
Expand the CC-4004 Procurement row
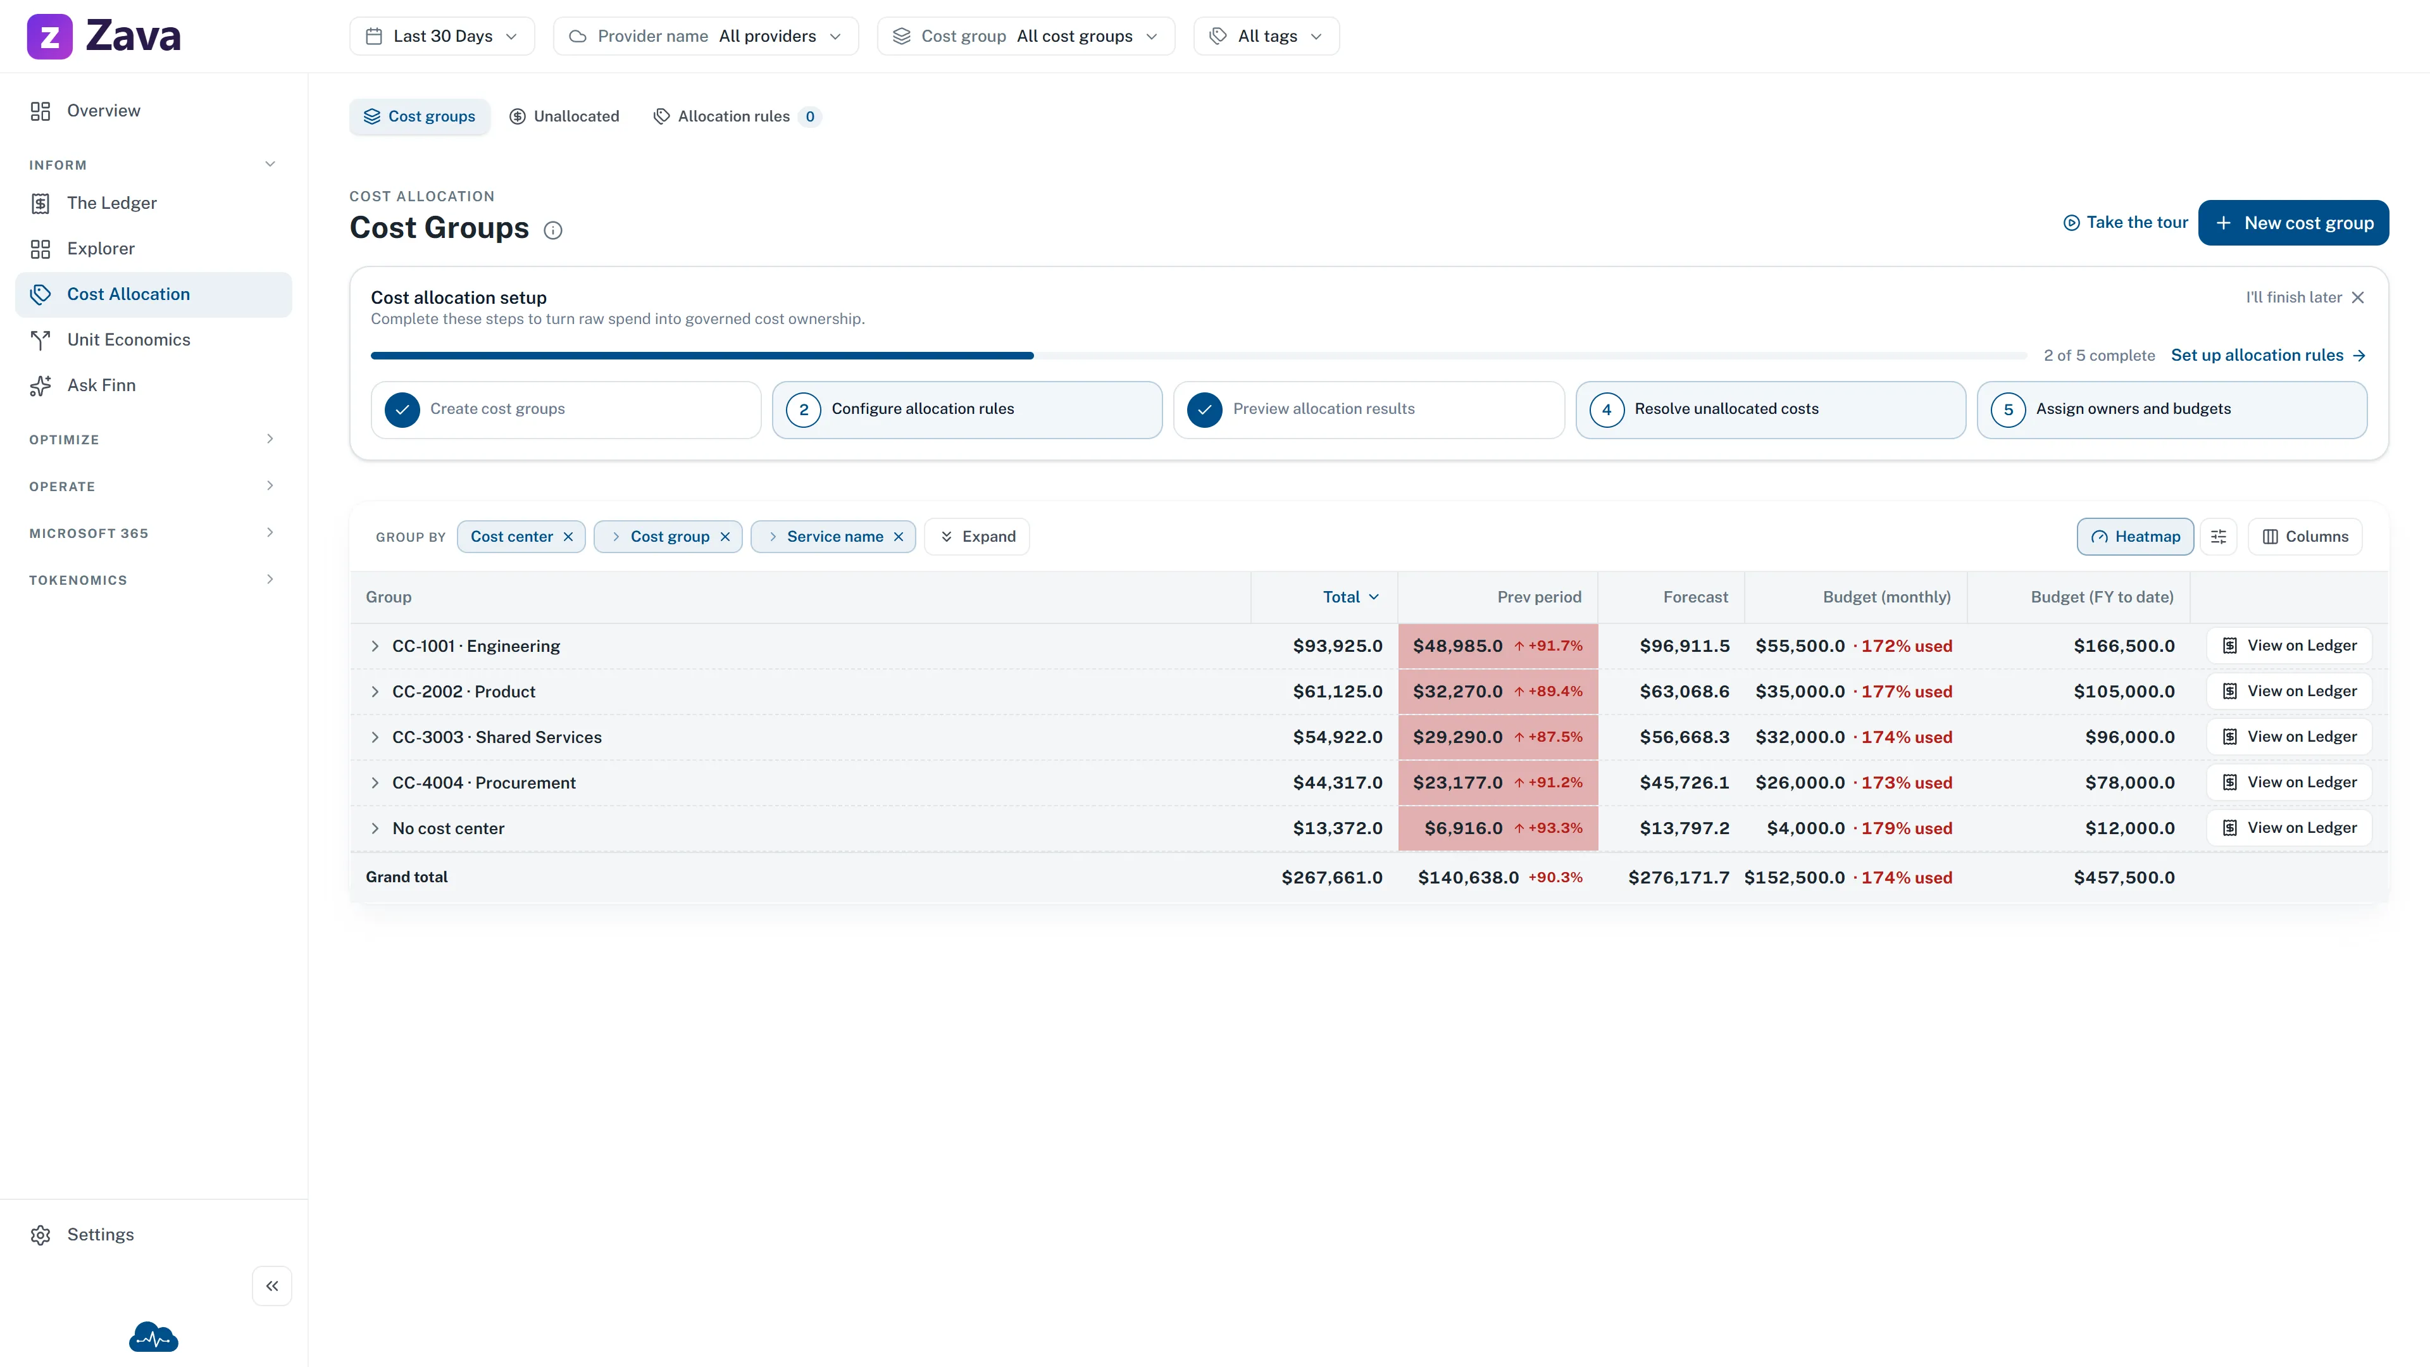[x=375, y=783]
